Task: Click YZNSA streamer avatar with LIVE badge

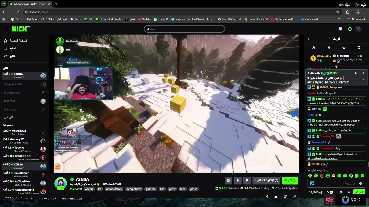Action: pyautogui.click(x=61, y=183)
